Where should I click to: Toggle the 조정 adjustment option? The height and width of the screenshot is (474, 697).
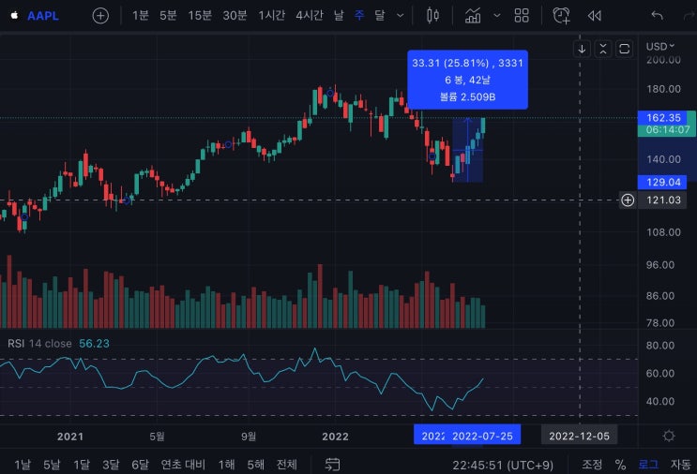pos(592,465)
